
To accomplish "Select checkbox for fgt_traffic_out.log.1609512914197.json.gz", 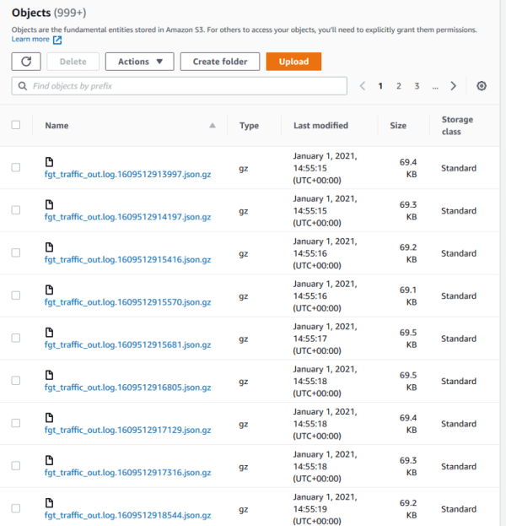I will (x=16, y=211).
